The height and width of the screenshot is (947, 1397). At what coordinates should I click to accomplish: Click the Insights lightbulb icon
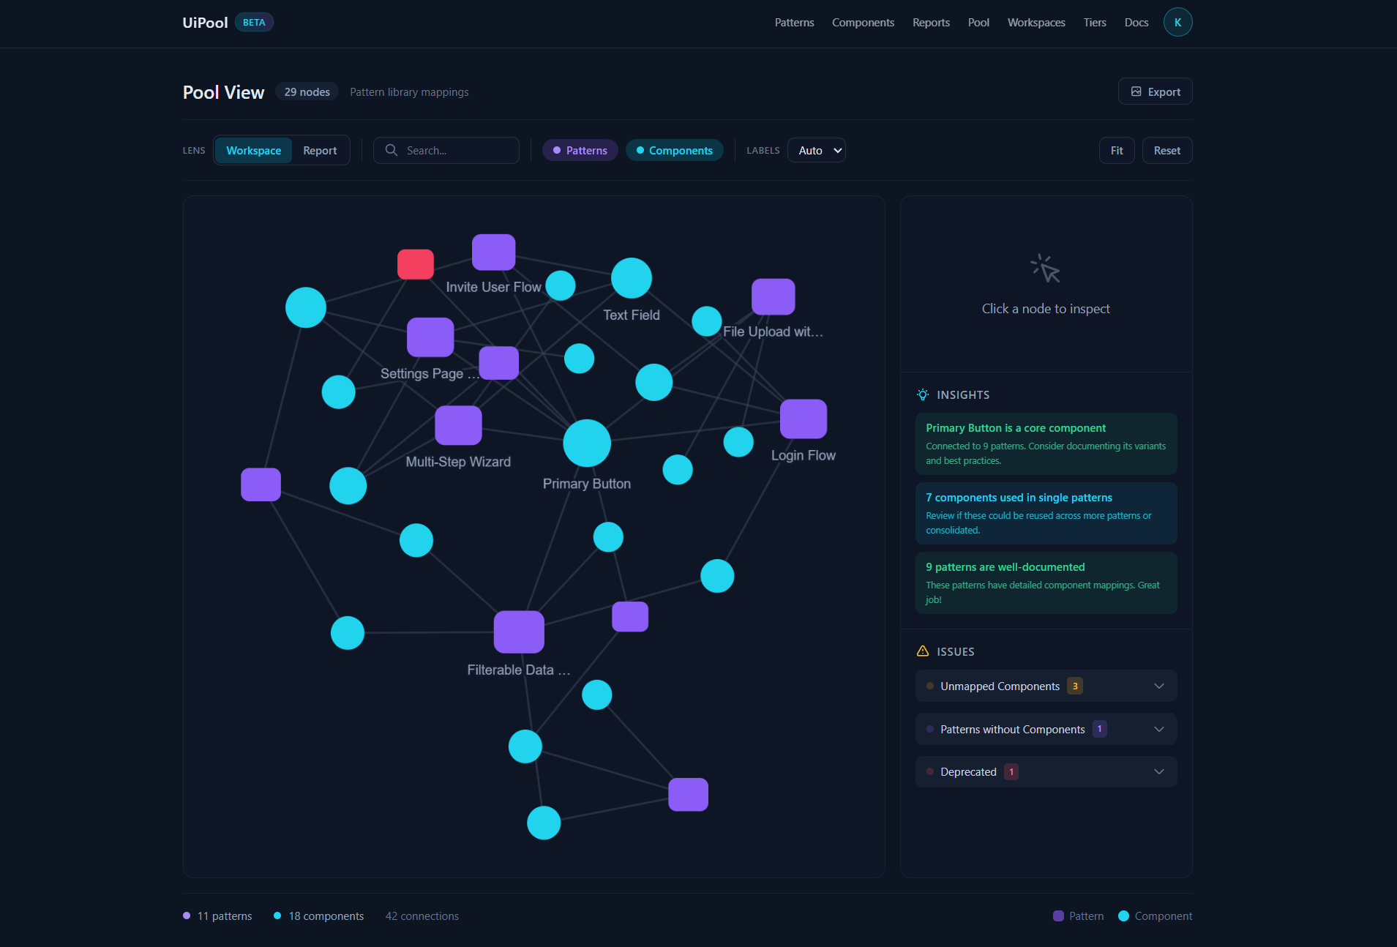(x=923, y=394)
